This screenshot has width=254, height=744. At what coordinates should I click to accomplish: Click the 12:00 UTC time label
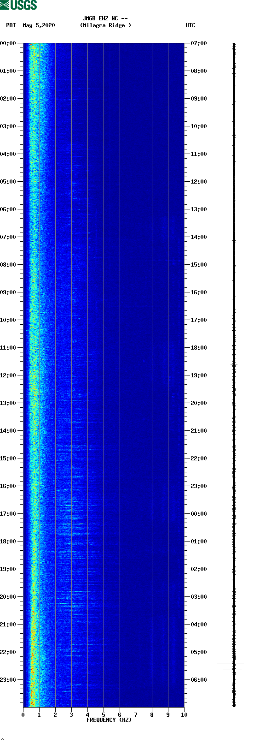click(x=199, y=182)
